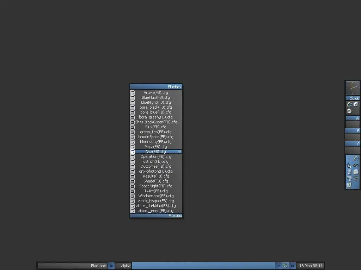Click the empty blue task area in the taskbar
The image size is (361, 270).
pos(203,266)
